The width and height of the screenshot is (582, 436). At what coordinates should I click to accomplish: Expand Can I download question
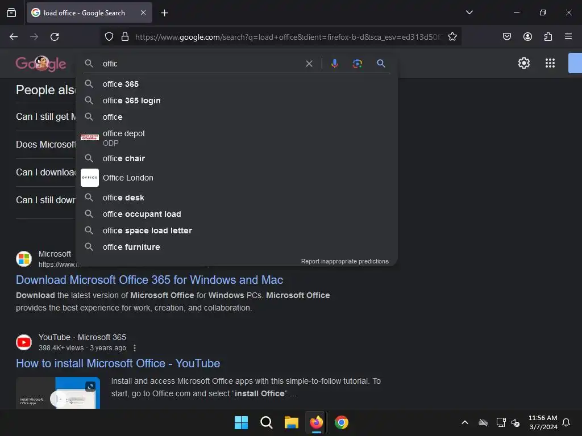45,173
